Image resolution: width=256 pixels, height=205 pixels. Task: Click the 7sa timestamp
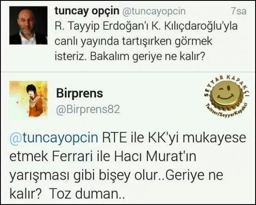[239, 11]
